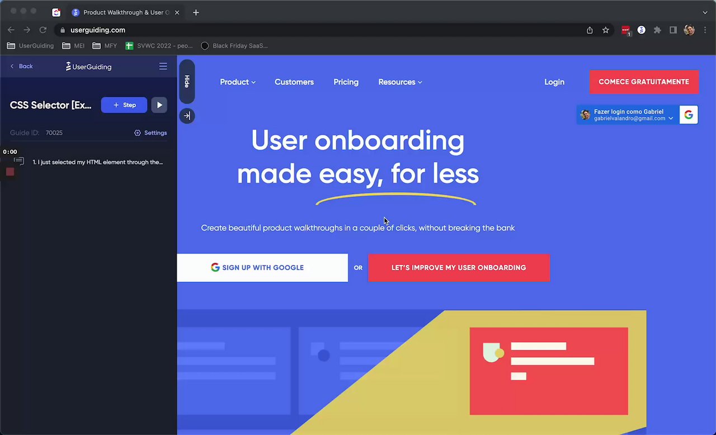Click LET'S IMPROVE MY USER ONBOARDING
The height and width of the screenshot is (435, 716).
point(459,268)
